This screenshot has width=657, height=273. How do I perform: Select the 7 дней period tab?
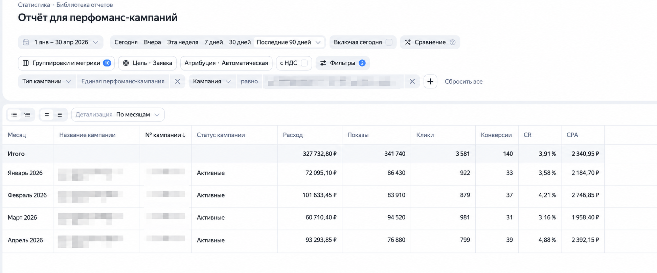point(213,42)
